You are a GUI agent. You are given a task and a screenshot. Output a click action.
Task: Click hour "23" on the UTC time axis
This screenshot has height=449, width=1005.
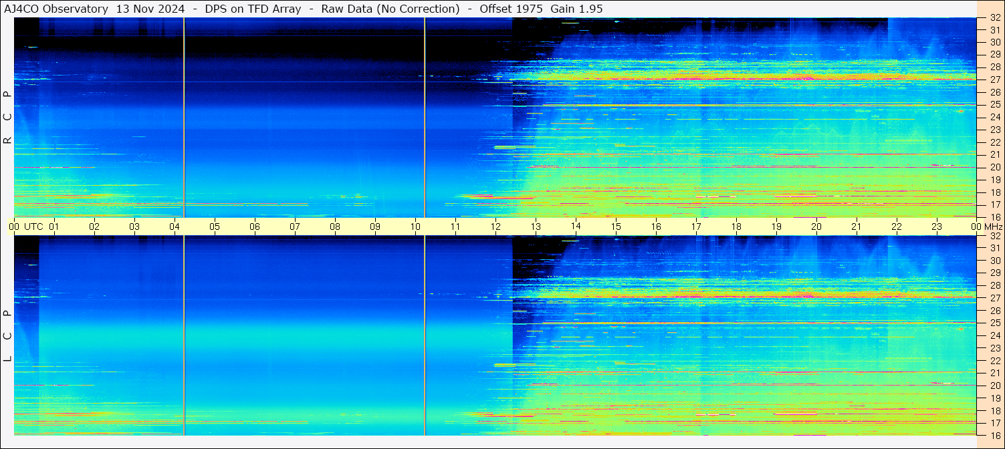[937, 227]
